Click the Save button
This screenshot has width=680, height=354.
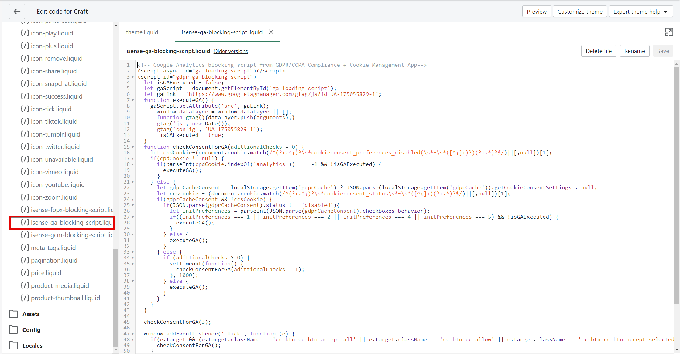(x=663, y=51)
